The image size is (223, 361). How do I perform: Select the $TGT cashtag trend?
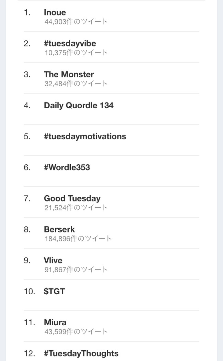pos(54,292)
